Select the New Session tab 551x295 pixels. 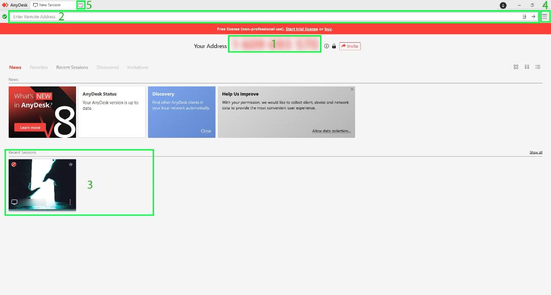pyautogui.click(x=53, y=5)
